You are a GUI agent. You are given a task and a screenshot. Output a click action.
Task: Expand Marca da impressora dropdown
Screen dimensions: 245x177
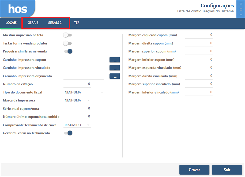click(x=77, y=100)
